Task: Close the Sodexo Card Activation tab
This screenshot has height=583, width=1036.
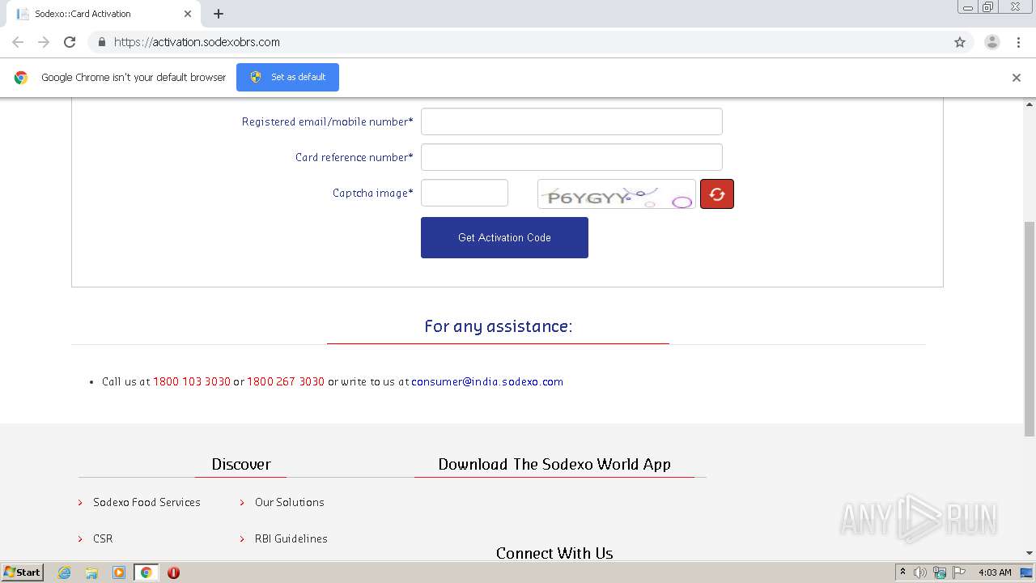Action: (x=188, y=14)
